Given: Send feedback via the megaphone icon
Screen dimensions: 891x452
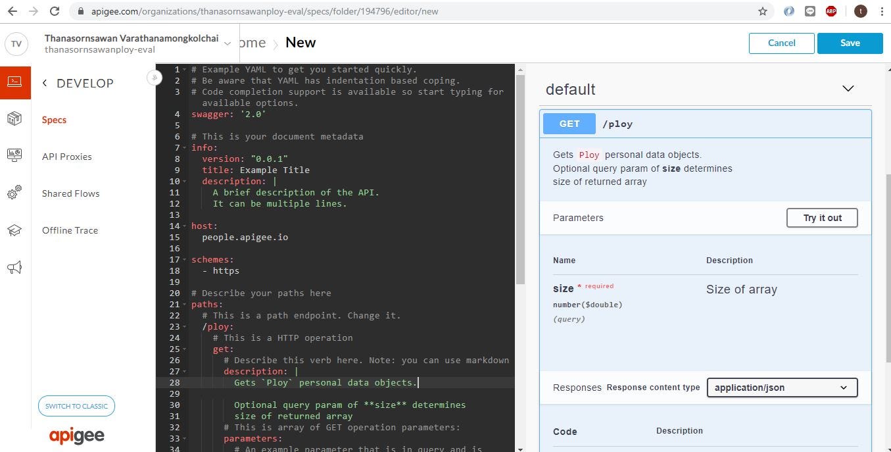Looking at the screenshot, I should (x=16, y=267).
